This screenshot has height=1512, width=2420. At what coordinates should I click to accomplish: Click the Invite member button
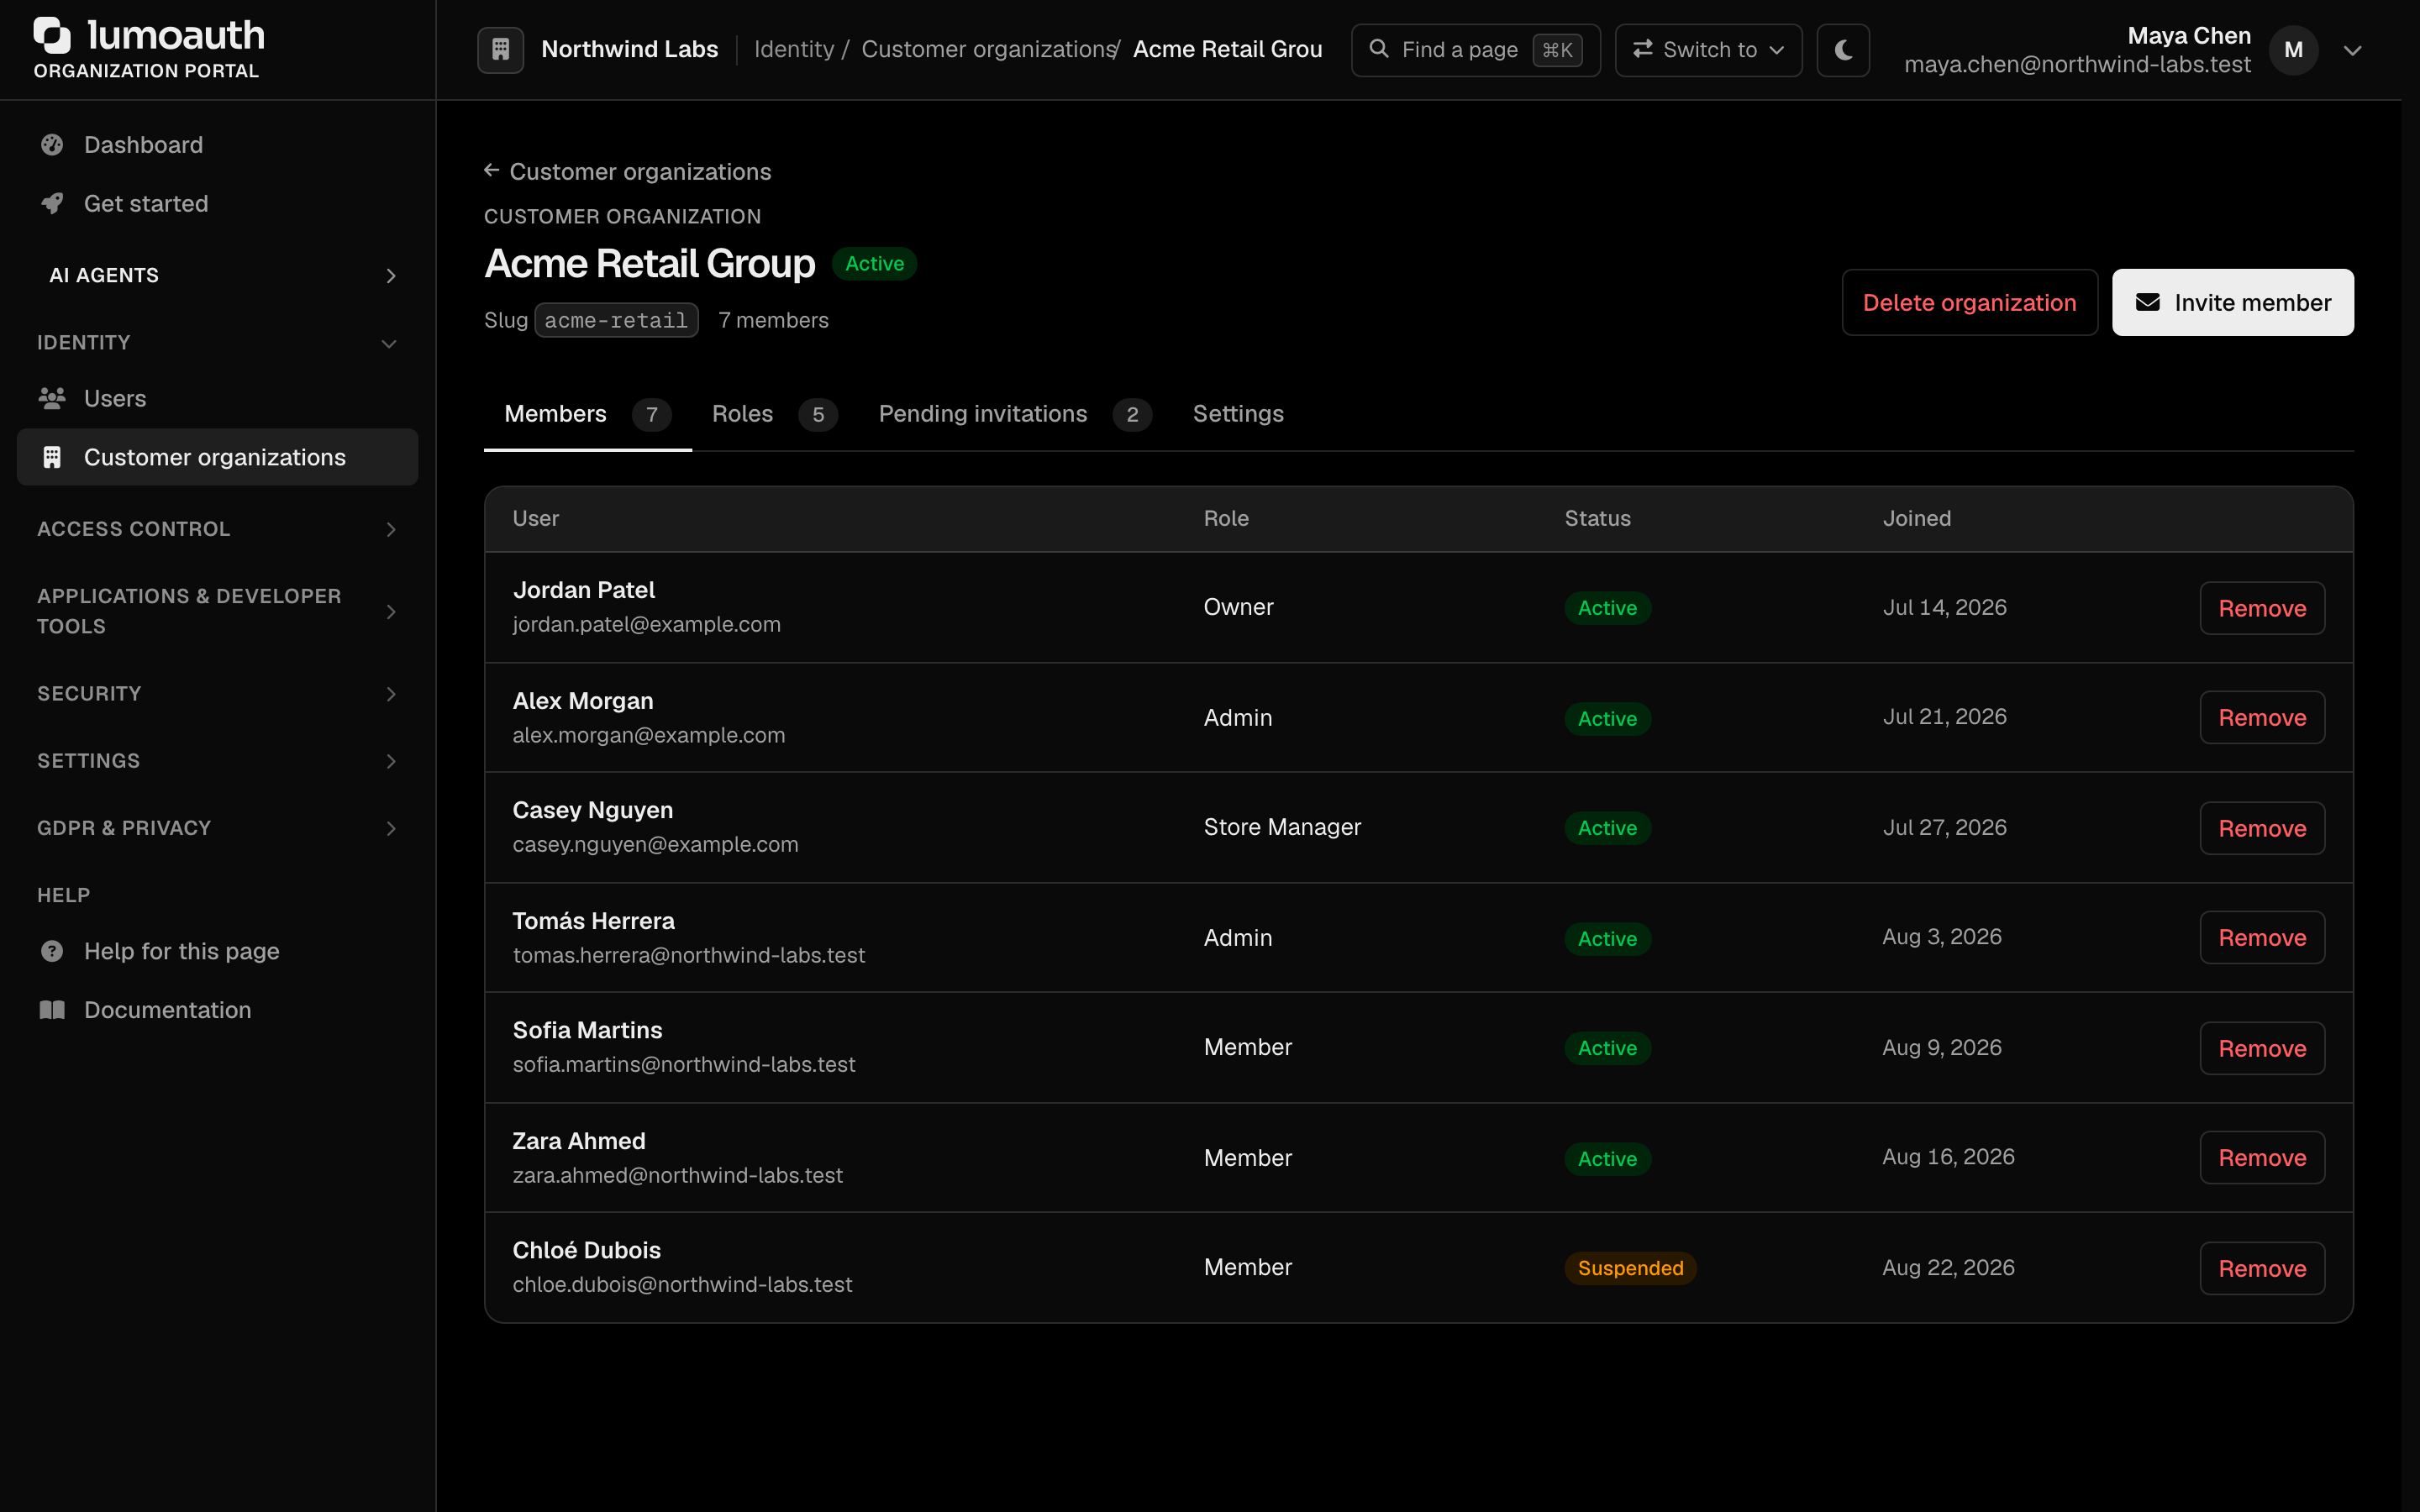[2232, 302]
